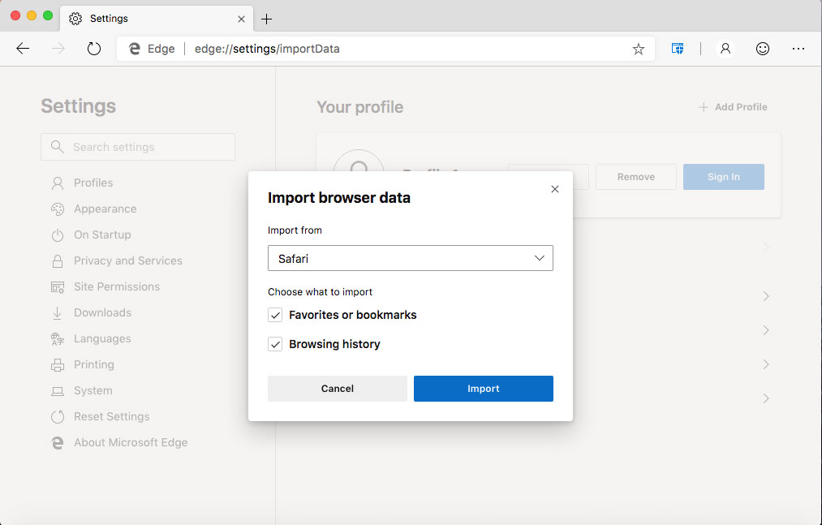Click Add Profile
Screen dimensions: 822x525
pos(733,107)
